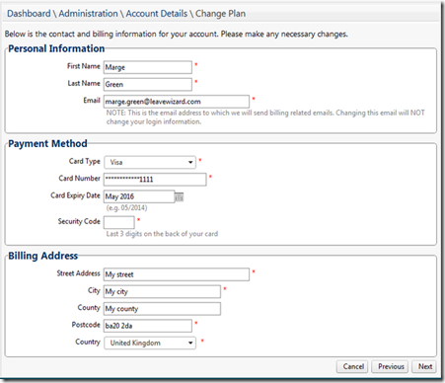Focus the First Name field

tap(148, 67)
